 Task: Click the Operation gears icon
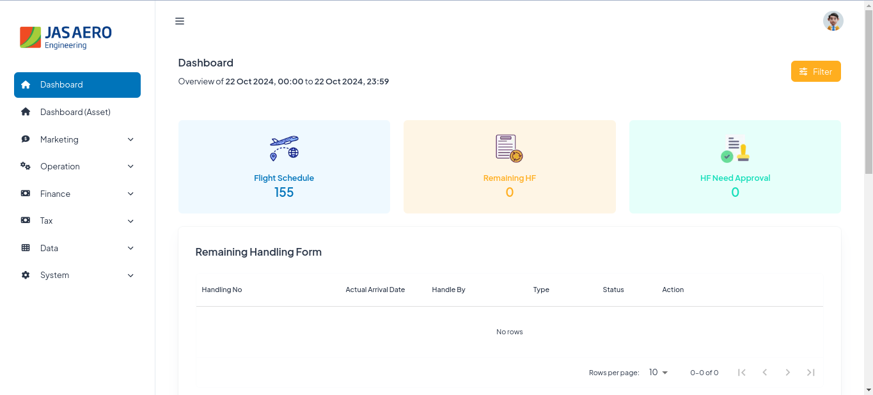26,166
